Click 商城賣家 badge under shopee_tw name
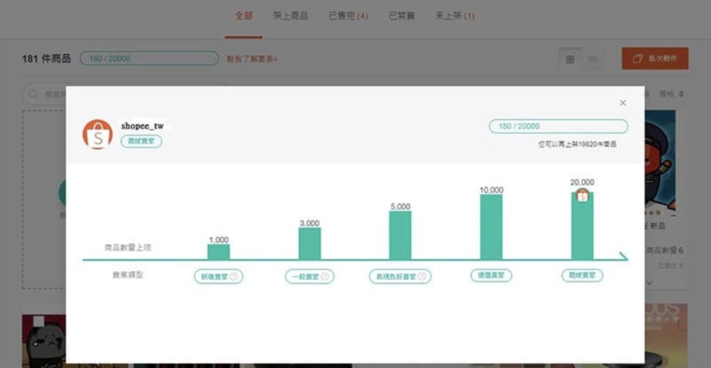 (142, 141)
